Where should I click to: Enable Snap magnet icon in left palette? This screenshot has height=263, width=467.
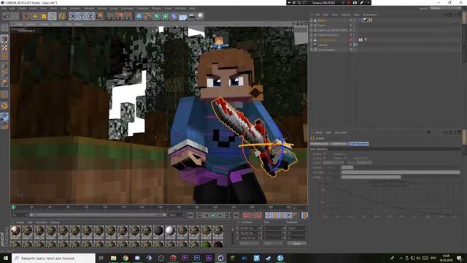point(4,105)
